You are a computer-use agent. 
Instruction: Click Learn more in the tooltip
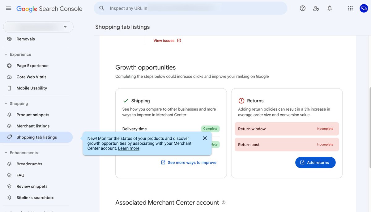point(129,148)
